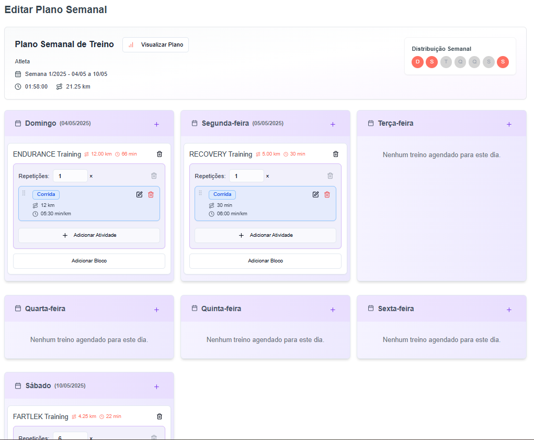Add a workout to Segunda-feira with plus icon
This screenshot has height=440, width=534.
333,125
